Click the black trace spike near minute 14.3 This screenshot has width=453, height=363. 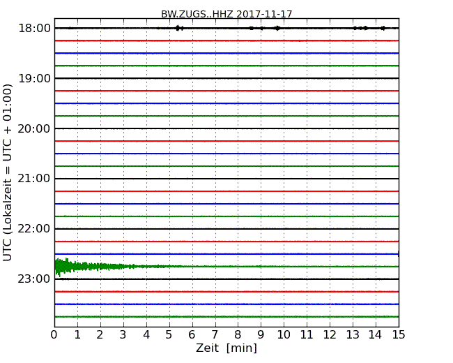[x=383, y=28]
